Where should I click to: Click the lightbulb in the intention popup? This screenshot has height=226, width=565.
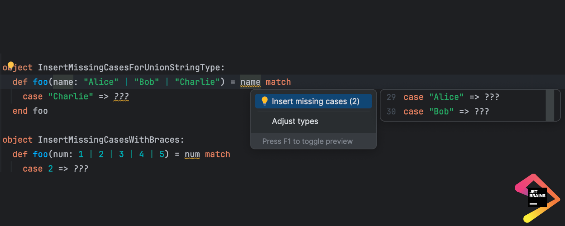[x=264, y=101]
